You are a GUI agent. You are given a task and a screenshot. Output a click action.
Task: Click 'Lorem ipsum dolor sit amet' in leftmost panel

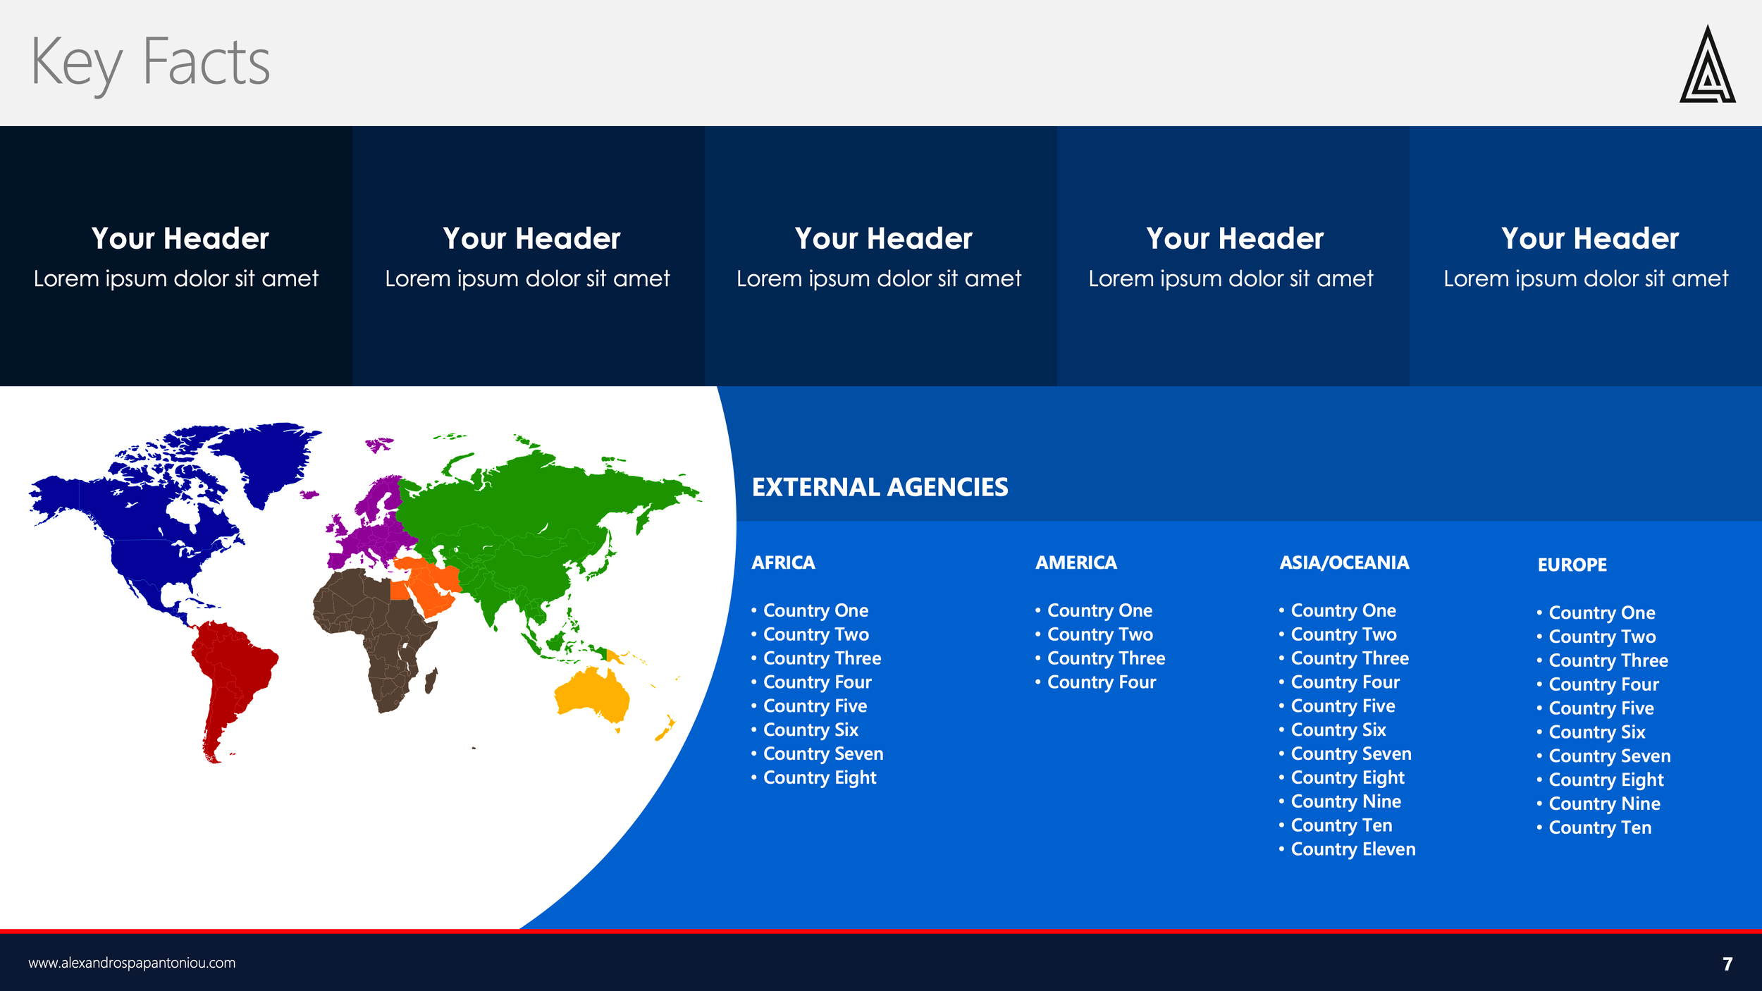176,279
